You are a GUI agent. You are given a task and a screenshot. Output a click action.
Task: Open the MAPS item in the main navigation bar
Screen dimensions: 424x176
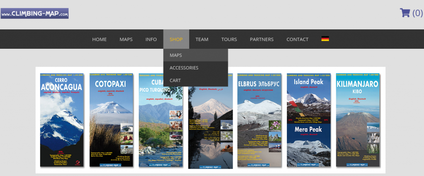point(126,39)
